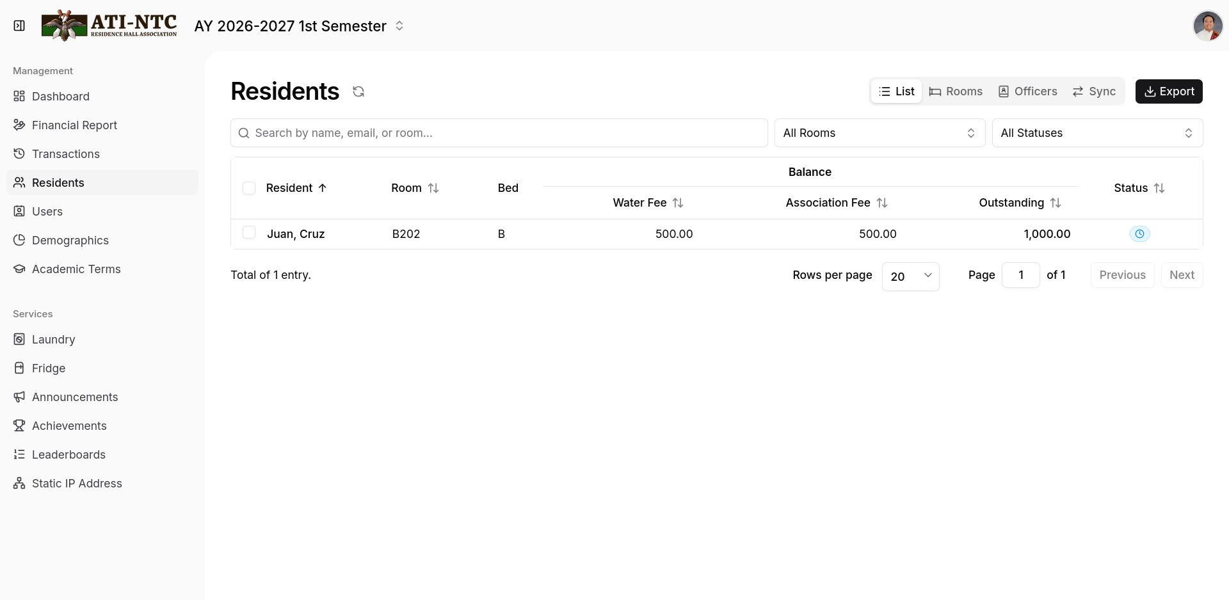Image resolution: width=1229 pixels, height=600 pixels.
Task: Open Static IP Address page
Action: [102, 483]
